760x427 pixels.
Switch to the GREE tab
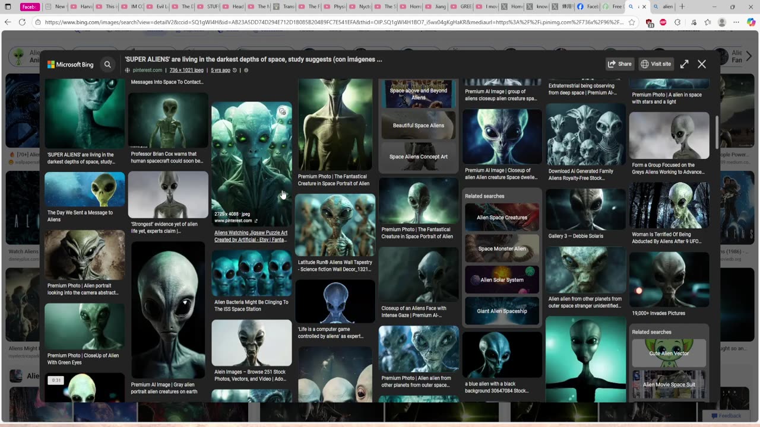coord(461,7)
